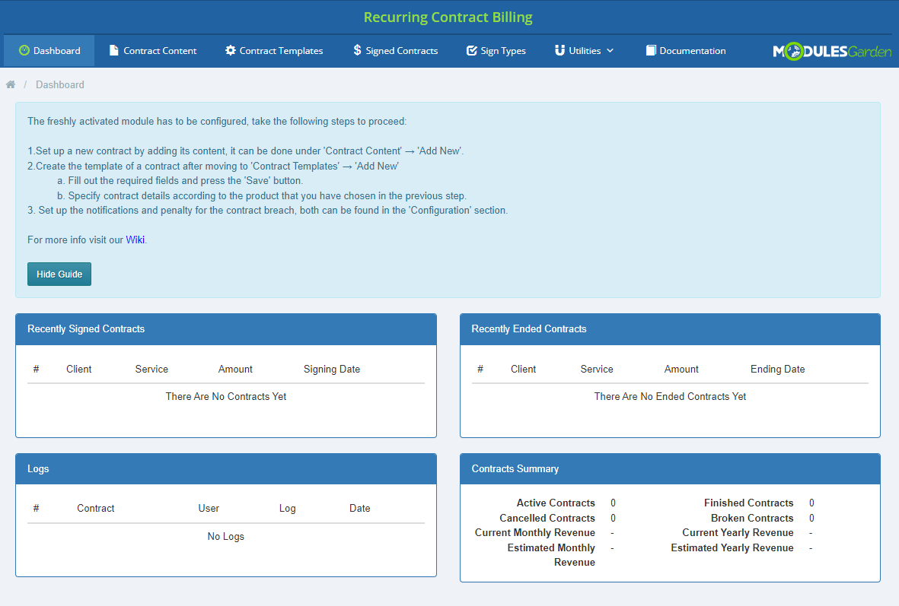Click the Date column in Logs
The image size is (899, 606).
pyautogui.click(x=359, y=509)
